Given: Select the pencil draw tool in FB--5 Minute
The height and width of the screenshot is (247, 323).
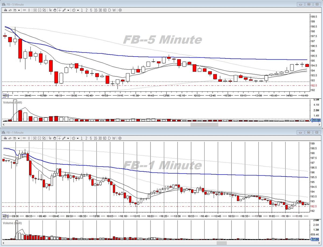Looking at the screenshot, I should click(64, 10).
